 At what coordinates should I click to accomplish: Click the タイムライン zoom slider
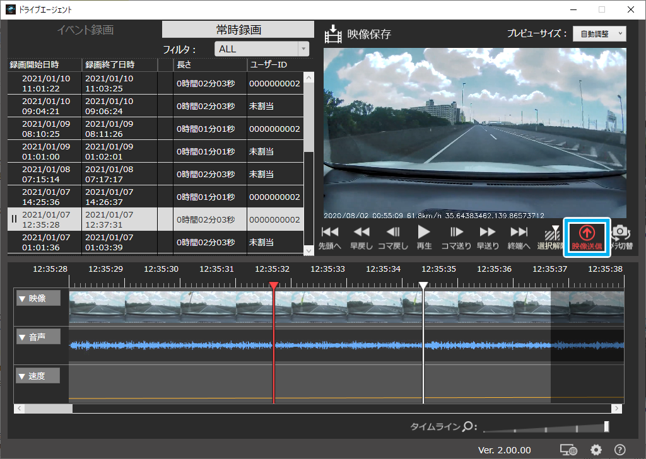point(546,427)
